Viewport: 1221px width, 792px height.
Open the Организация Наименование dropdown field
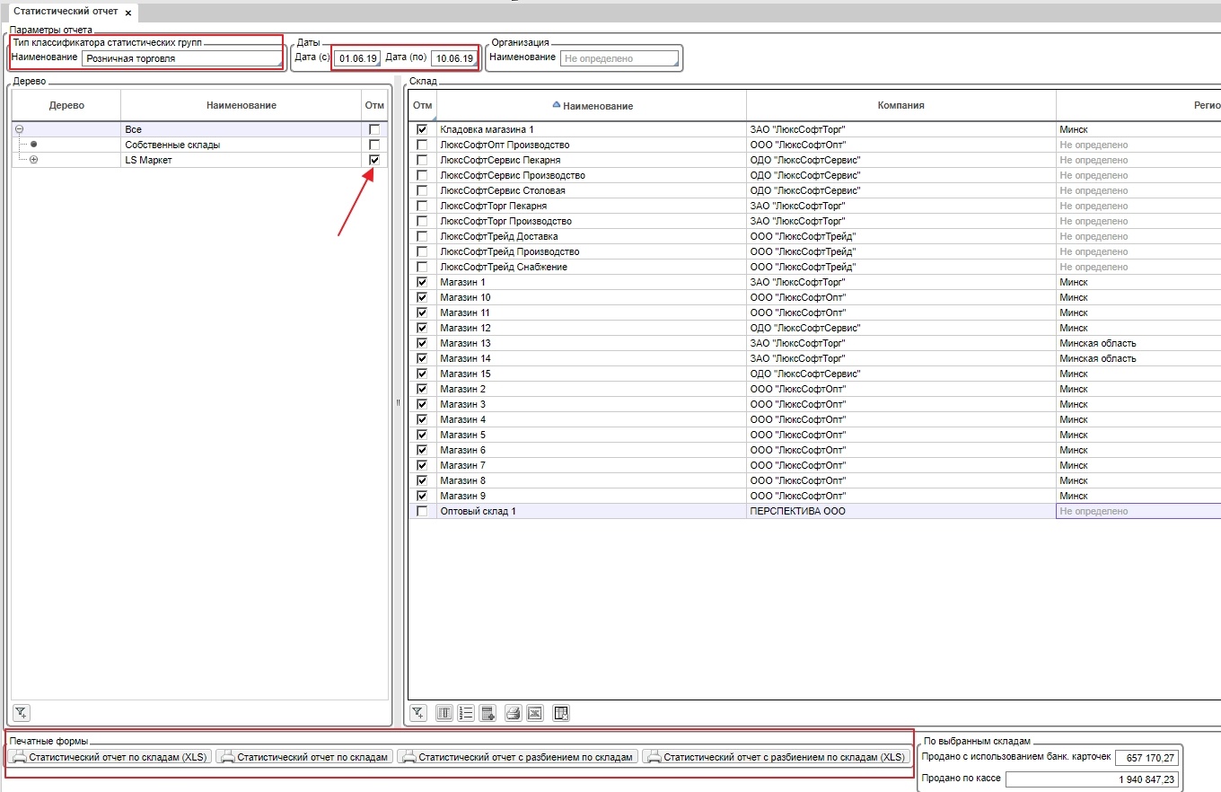pyautogui.click(x=619, y=58)
